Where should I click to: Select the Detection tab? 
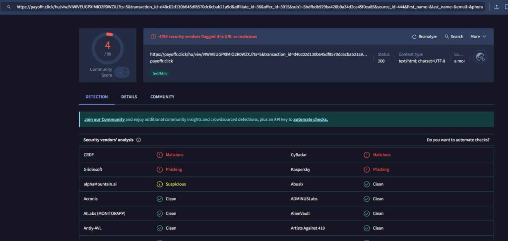96,97
